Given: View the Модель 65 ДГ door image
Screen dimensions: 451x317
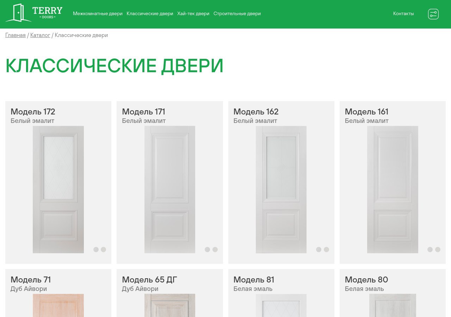Looking at the screenshot, I should (170, 305).
